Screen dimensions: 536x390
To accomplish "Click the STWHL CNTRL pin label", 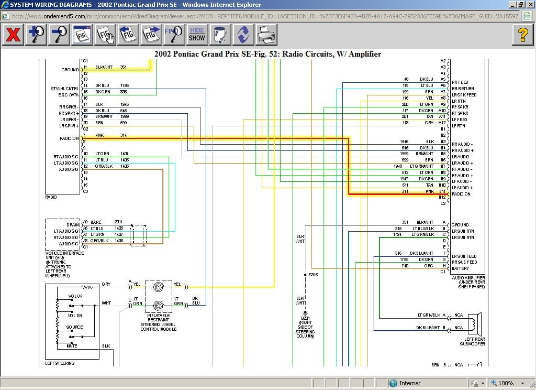I will (x=64, y=89).
